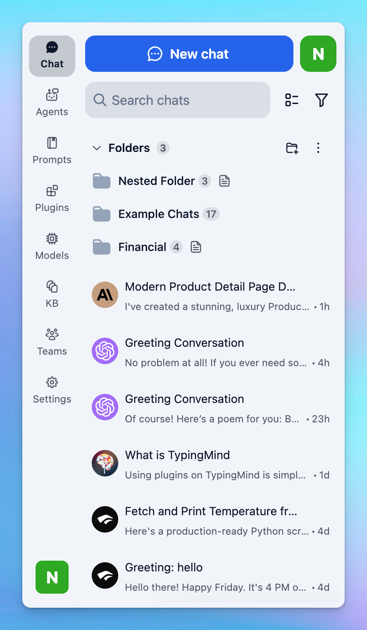
Task: Open the Agents section in sidebar
Action: [x=52, y=102]
